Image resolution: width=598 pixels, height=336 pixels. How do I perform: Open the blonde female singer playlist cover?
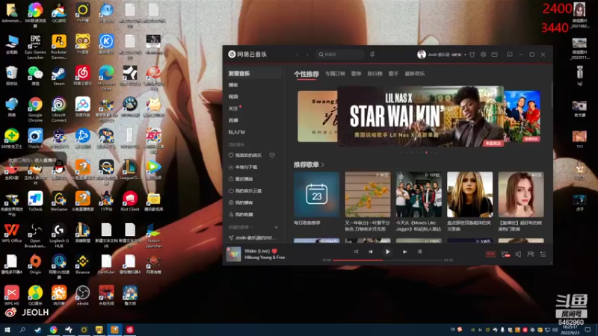pyautogui.click(x=470, y=194)
